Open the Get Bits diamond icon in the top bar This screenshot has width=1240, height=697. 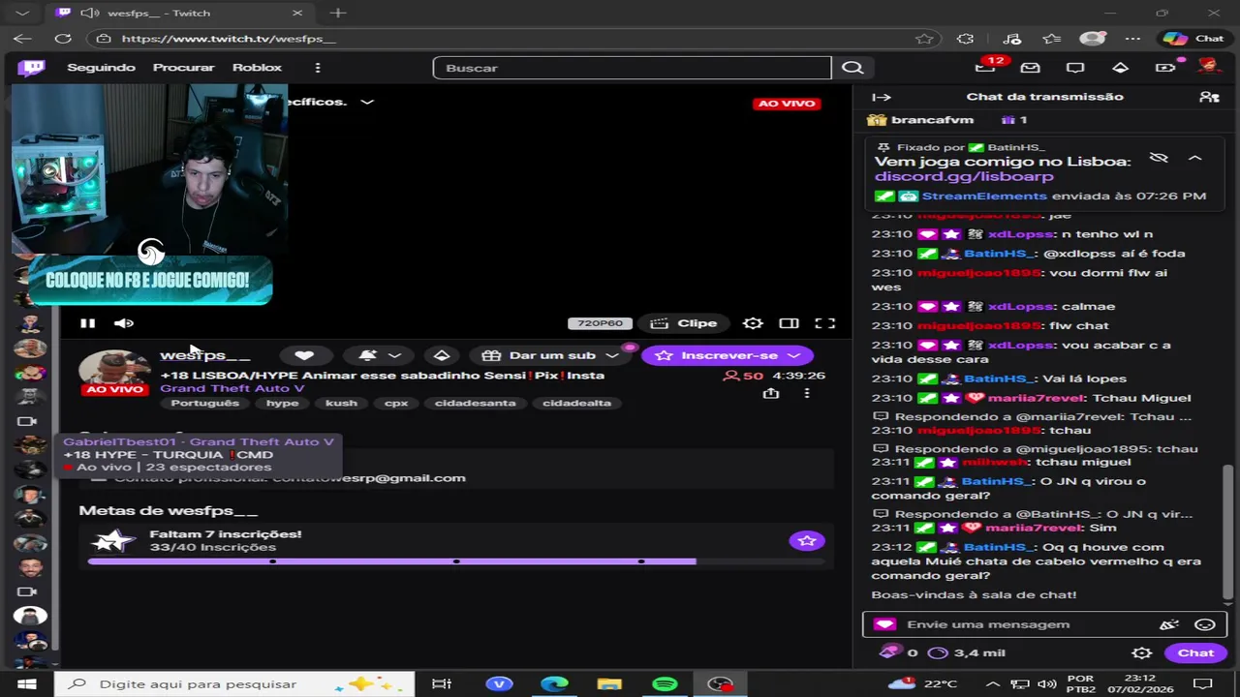[x=1120, y=68]
